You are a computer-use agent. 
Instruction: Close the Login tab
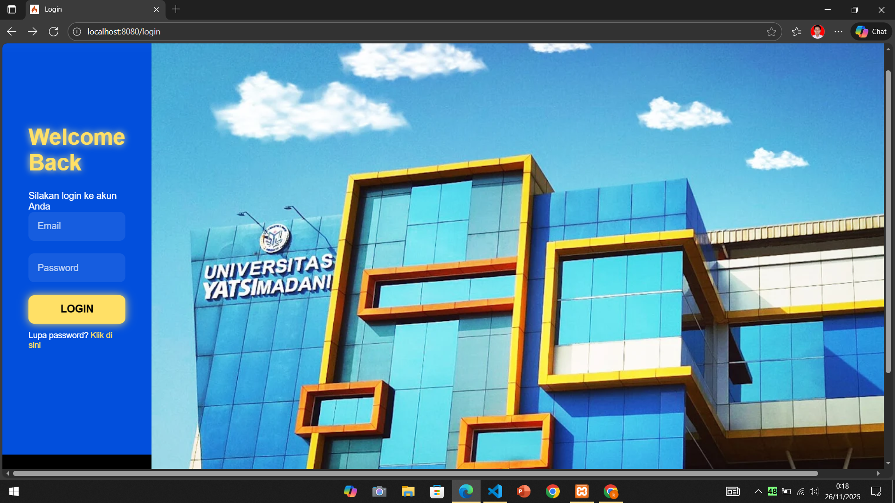coord(156,9)
